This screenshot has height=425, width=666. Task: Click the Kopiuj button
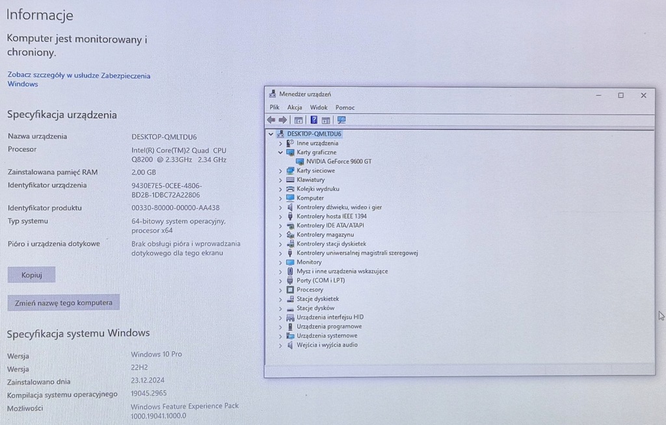point(31,275)
